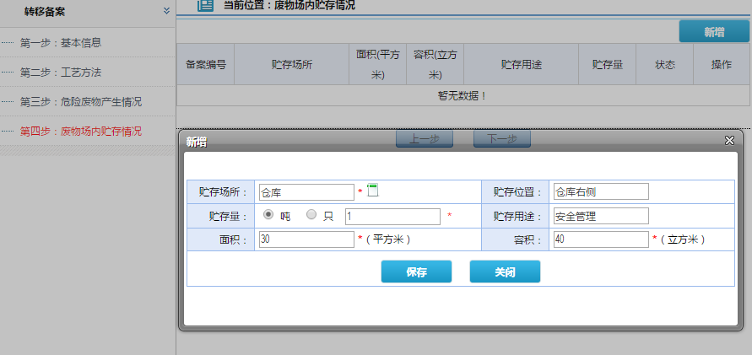The width and height of the screenshot is (752, 355).
Task: Click the 关闭 button in dialog
Action: coord(505,272)
